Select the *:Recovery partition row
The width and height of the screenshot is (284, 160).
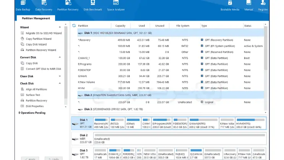[170, 40]
